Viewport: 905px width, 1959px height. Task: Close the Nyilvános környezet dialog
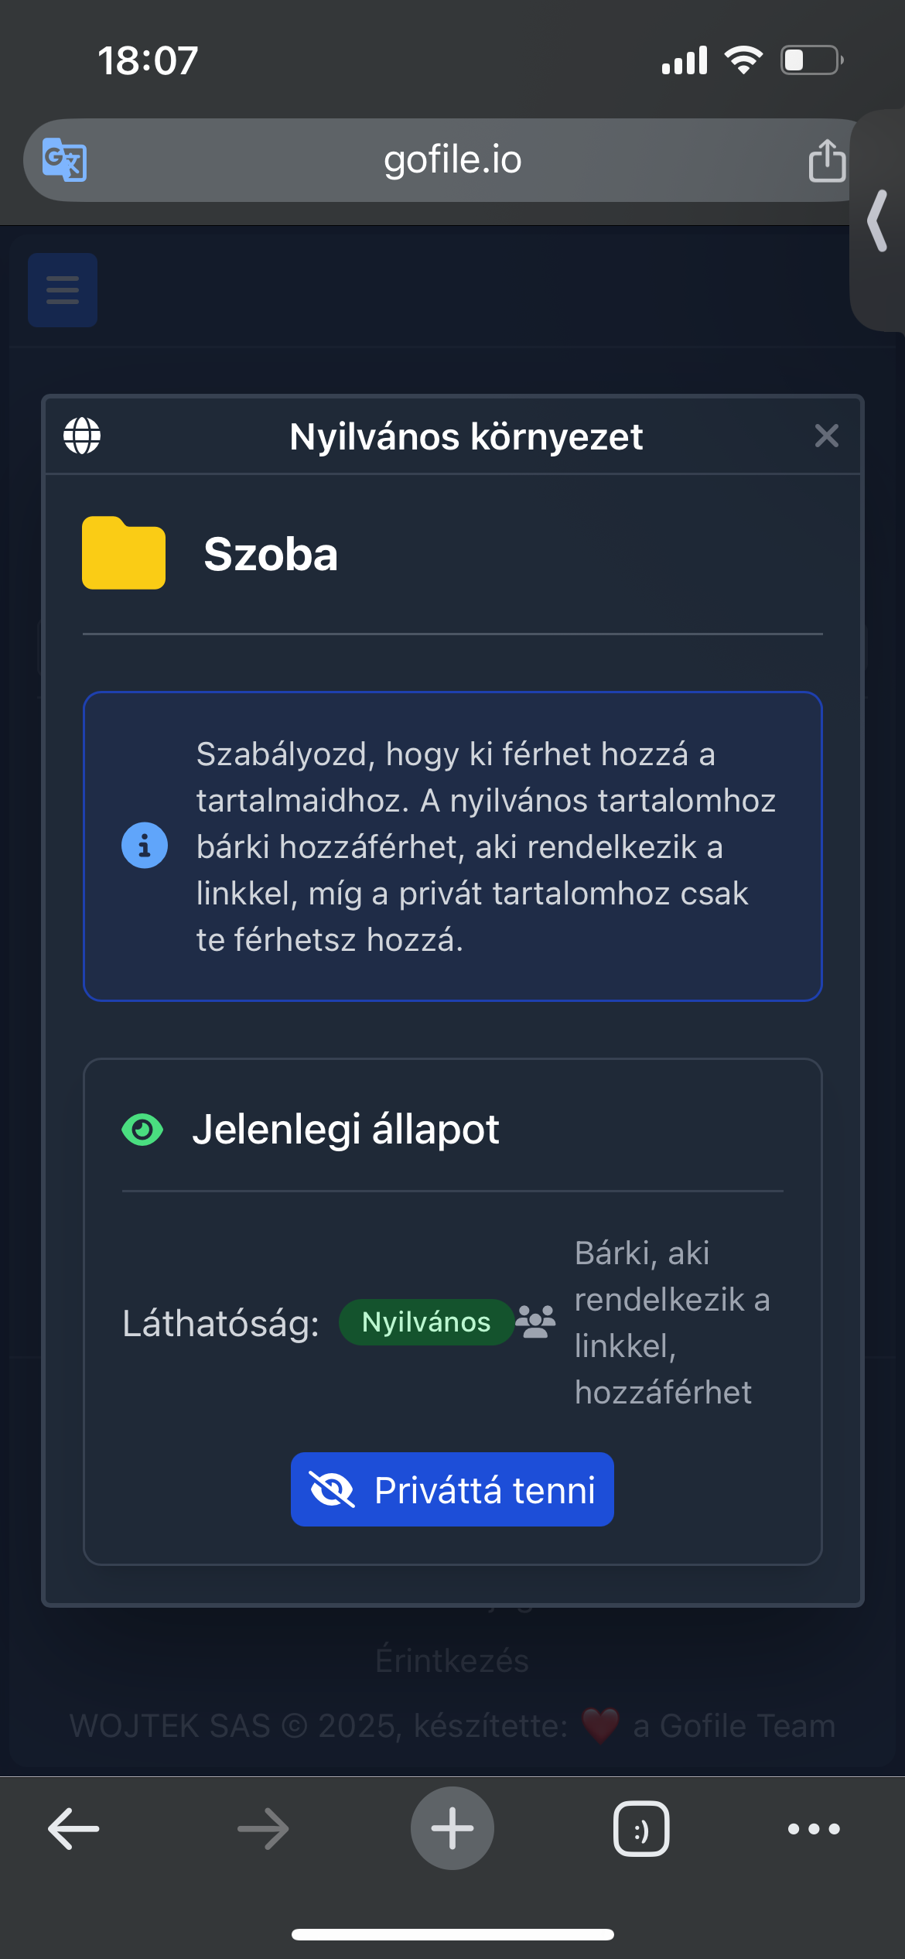(x=826, y=436)
